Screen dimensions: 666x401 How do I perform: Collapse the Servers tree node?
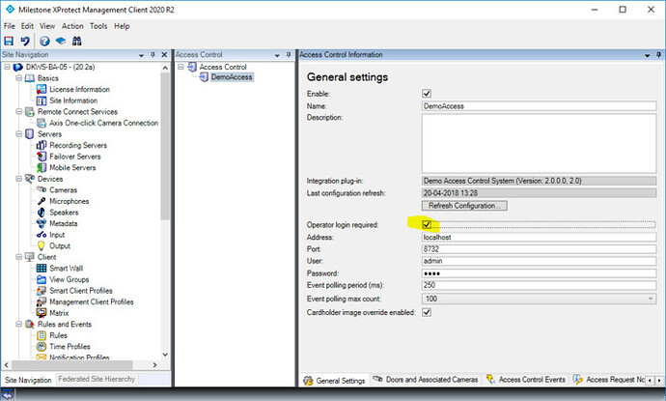tap(18, 134)
